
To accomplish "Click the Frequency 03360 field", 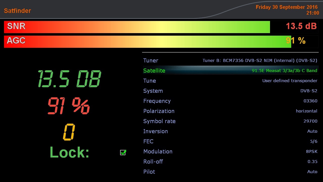I will click(x=230, y=101).
